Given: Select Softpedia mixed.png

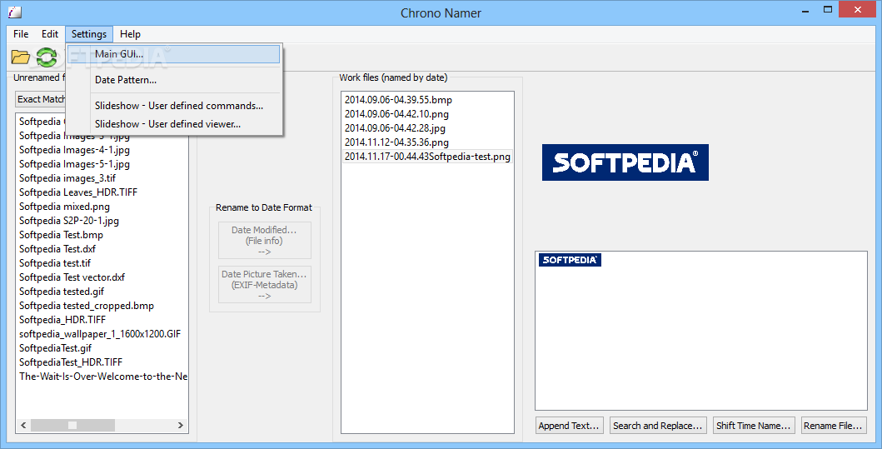Looking at the screenshot, I should coord(64,207).
